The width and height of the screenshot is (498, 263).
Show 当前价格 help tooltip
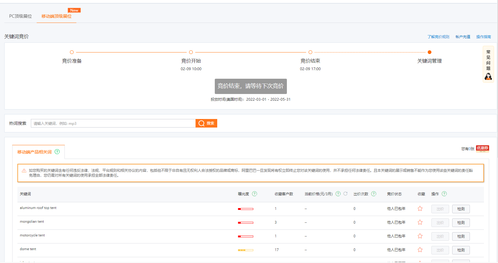click(338, 194)
